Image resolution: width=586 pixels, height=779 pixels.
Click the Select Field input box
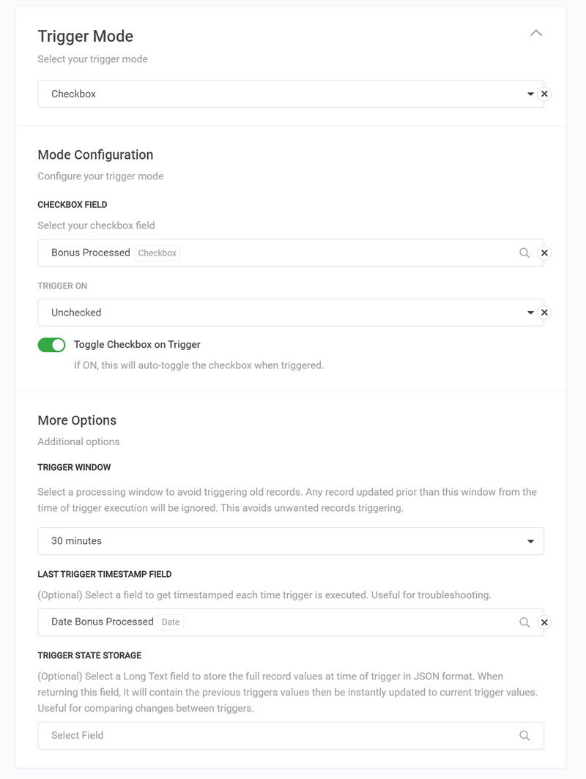[x=278, y=736]
